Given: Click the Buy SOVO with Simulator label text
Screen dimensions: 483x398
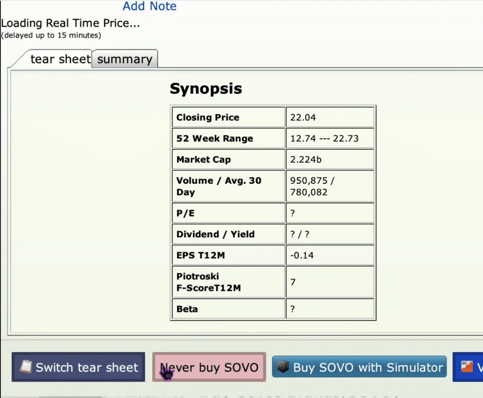Looking at the screenshot, I should click(368, 367).
